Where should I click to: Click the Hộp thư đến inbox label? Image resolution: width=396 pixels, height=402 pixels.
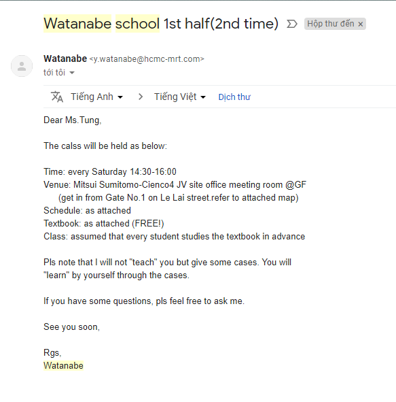tap(331, 24)
